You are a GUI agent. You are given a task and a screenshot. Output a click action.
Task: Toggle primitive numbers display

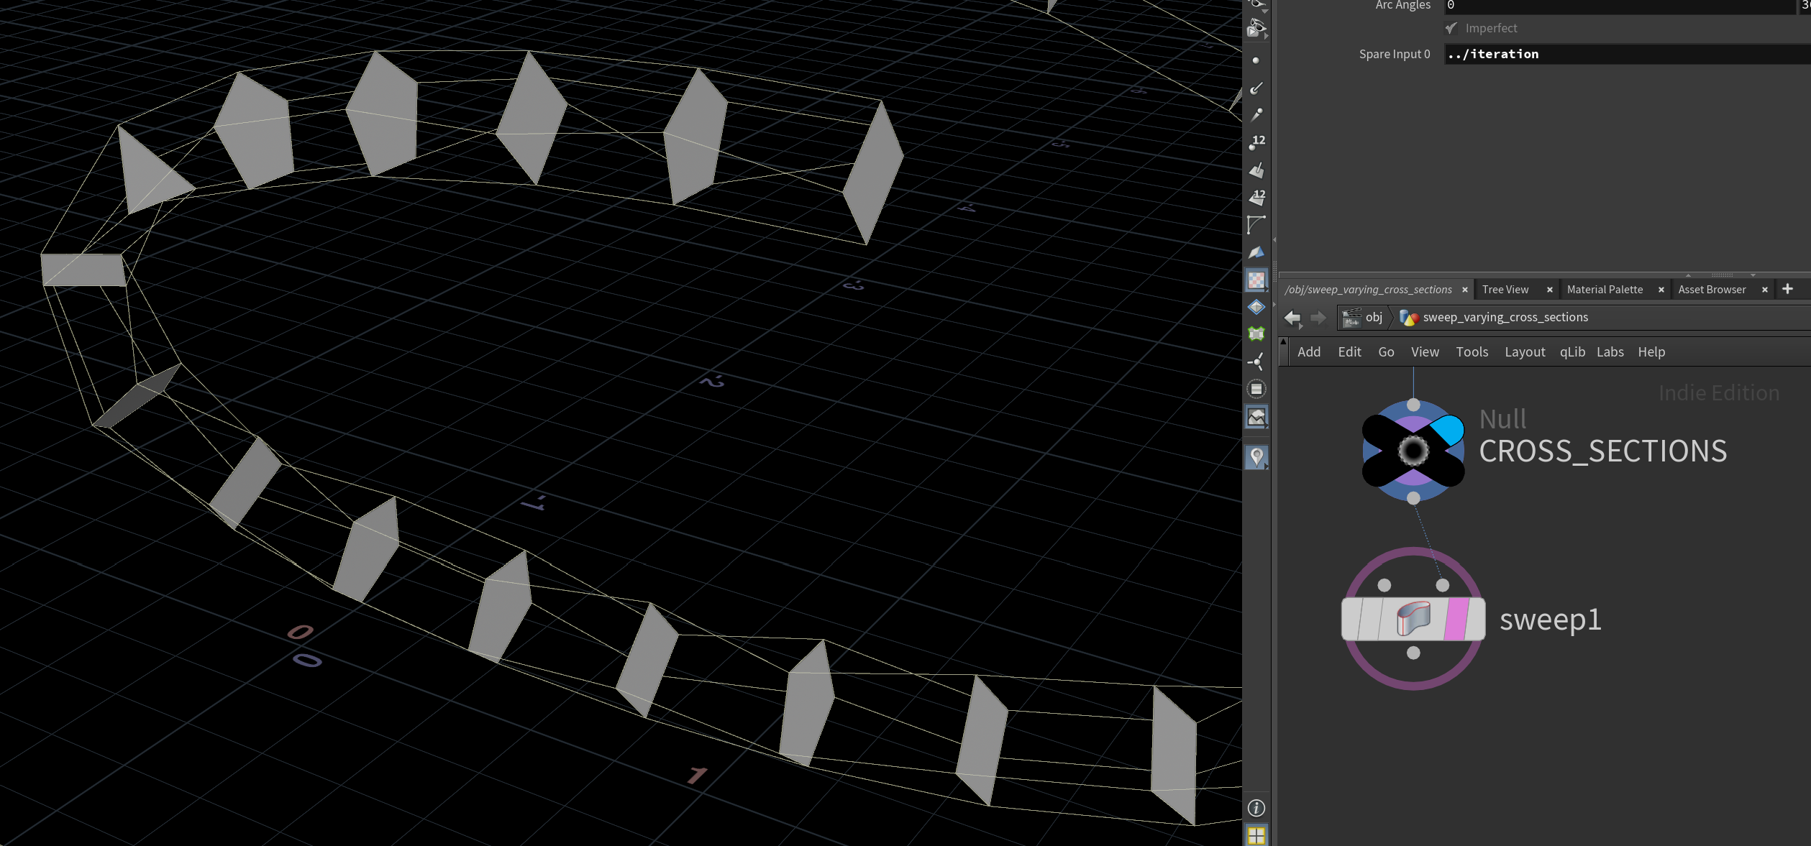(x=1256, y=197)
